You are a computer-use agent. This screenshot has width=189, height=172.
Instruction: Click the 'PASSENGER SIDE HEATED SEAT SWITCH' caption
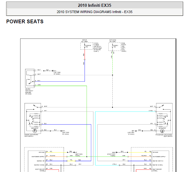pos(164,135)
